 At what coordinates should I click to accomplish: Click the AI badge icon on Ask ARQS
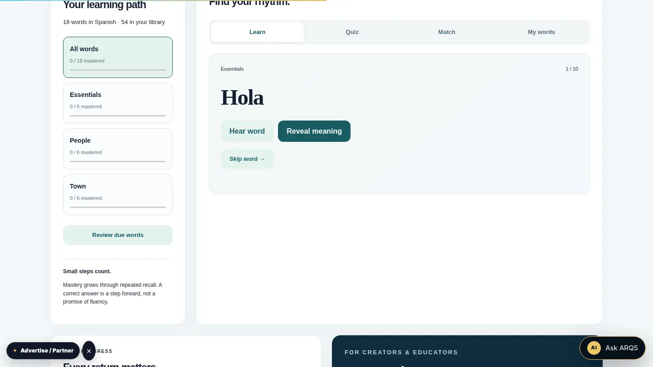click(594, 348)
